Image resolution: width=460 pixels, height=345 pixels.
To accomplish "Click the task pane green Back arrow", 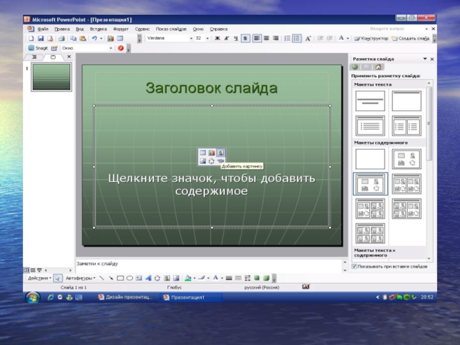I will coord(355,67).
